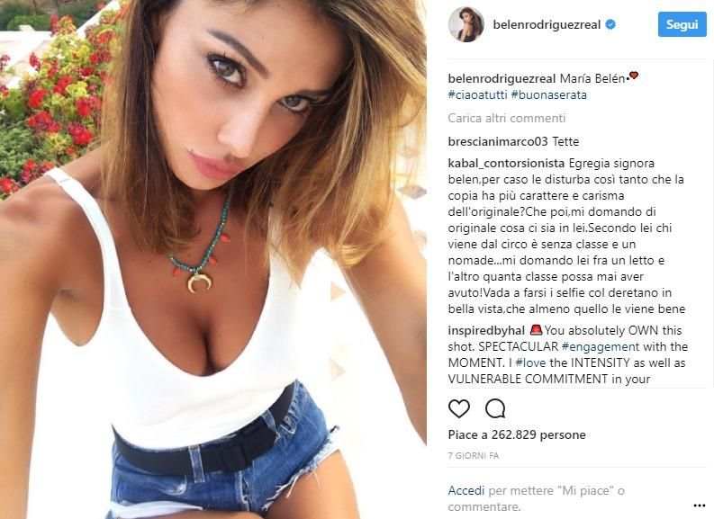Screen dimensions: 714x519
Task: Click the 7 GIORNI FA timestamp
Action: click(474, 455)
